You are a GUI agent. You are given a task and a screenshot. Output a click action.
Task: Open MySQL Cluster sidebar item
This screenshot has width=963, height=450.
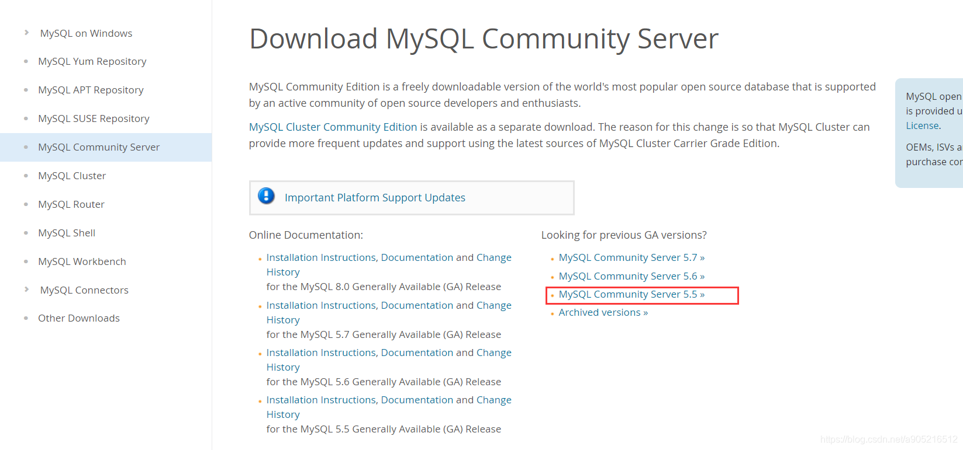[x=72, y=176]
